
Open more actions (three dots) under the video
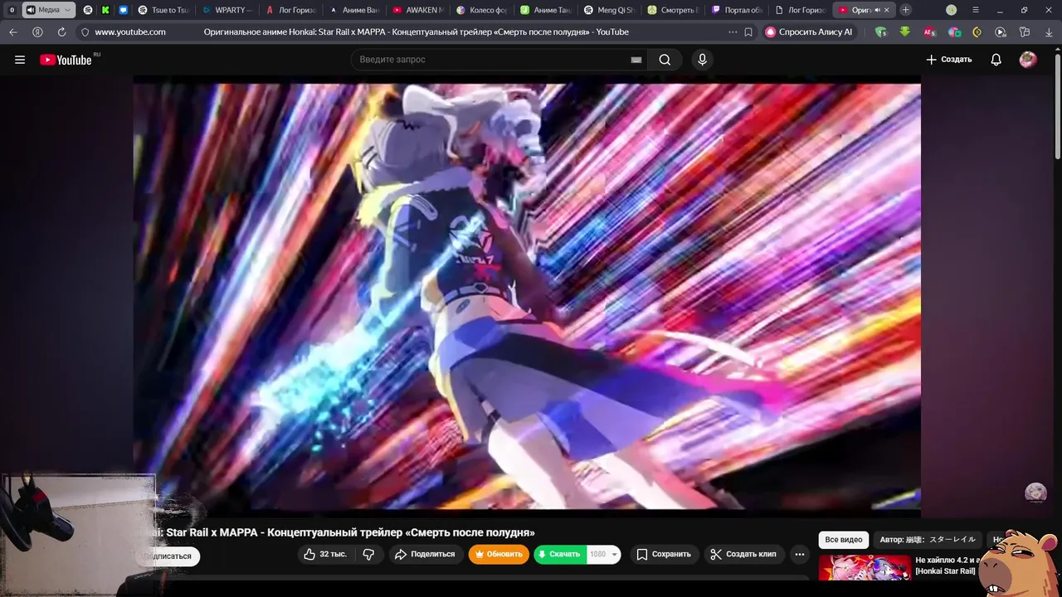pos(800,554)
